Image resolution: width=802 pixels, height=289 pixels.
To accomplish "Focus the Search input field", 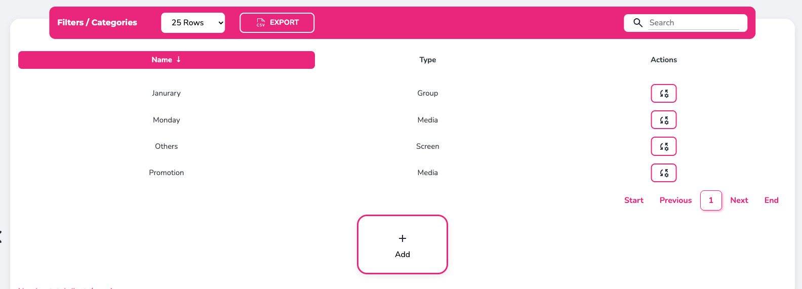I will pyautogui.click(x=694, y=23).
